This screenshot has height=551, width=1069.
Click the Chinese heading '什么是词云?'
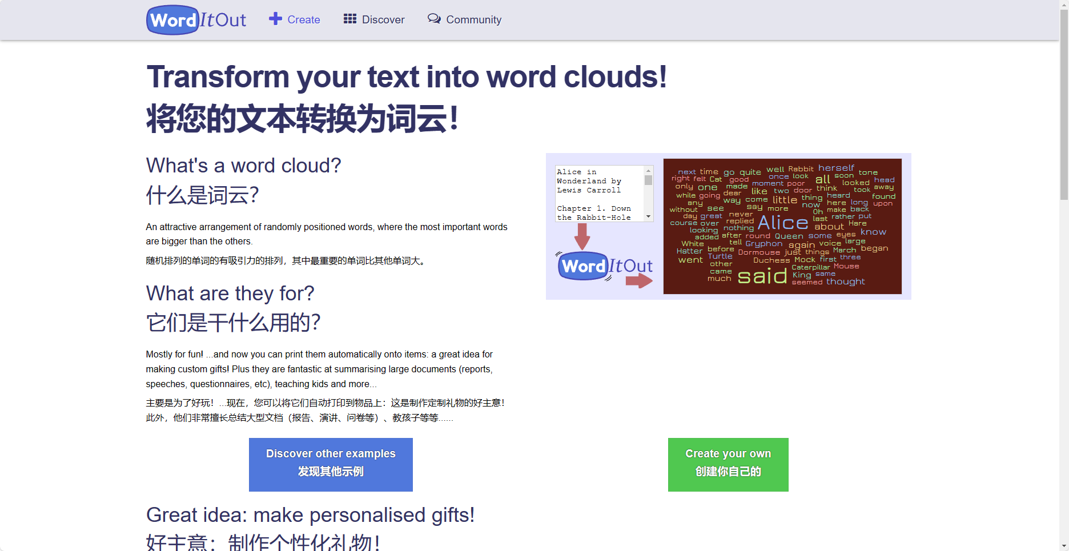point(202,195)
